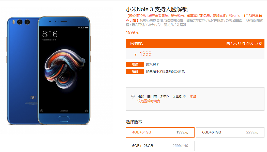Click the yen currency symbol
Viewport: 267px width, 152px height.
click(135, 54)
